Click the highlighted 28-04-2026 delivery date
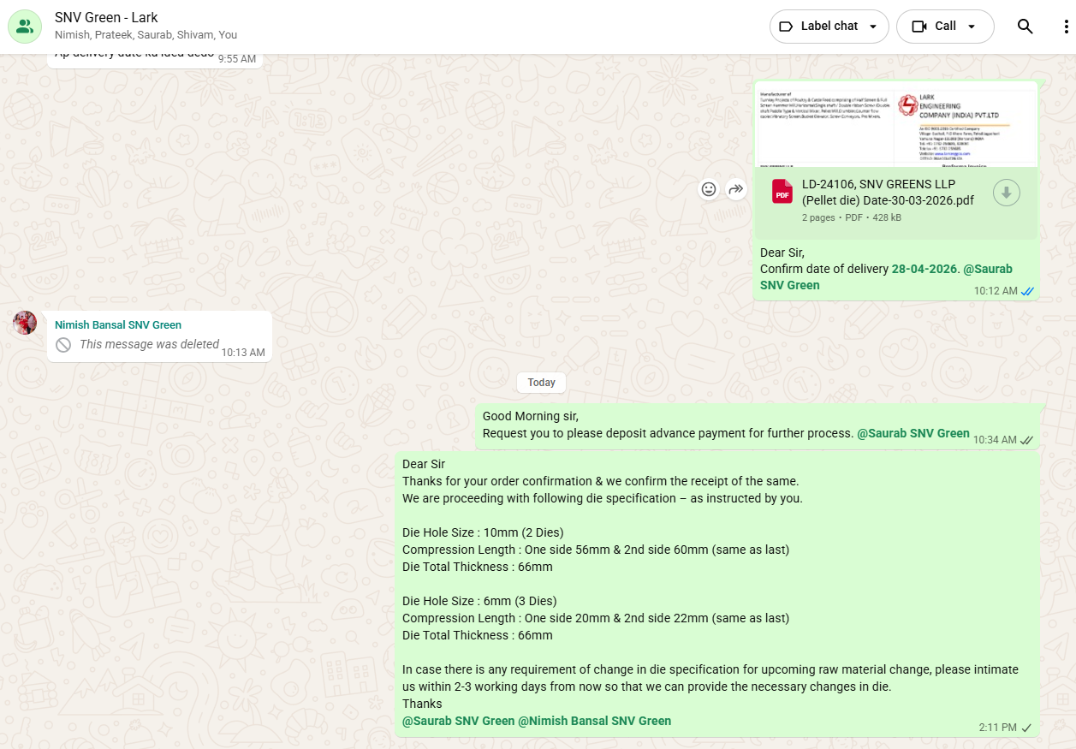Image resolution: width=1076 pixels, height=749 pixels. pos(924,269)
